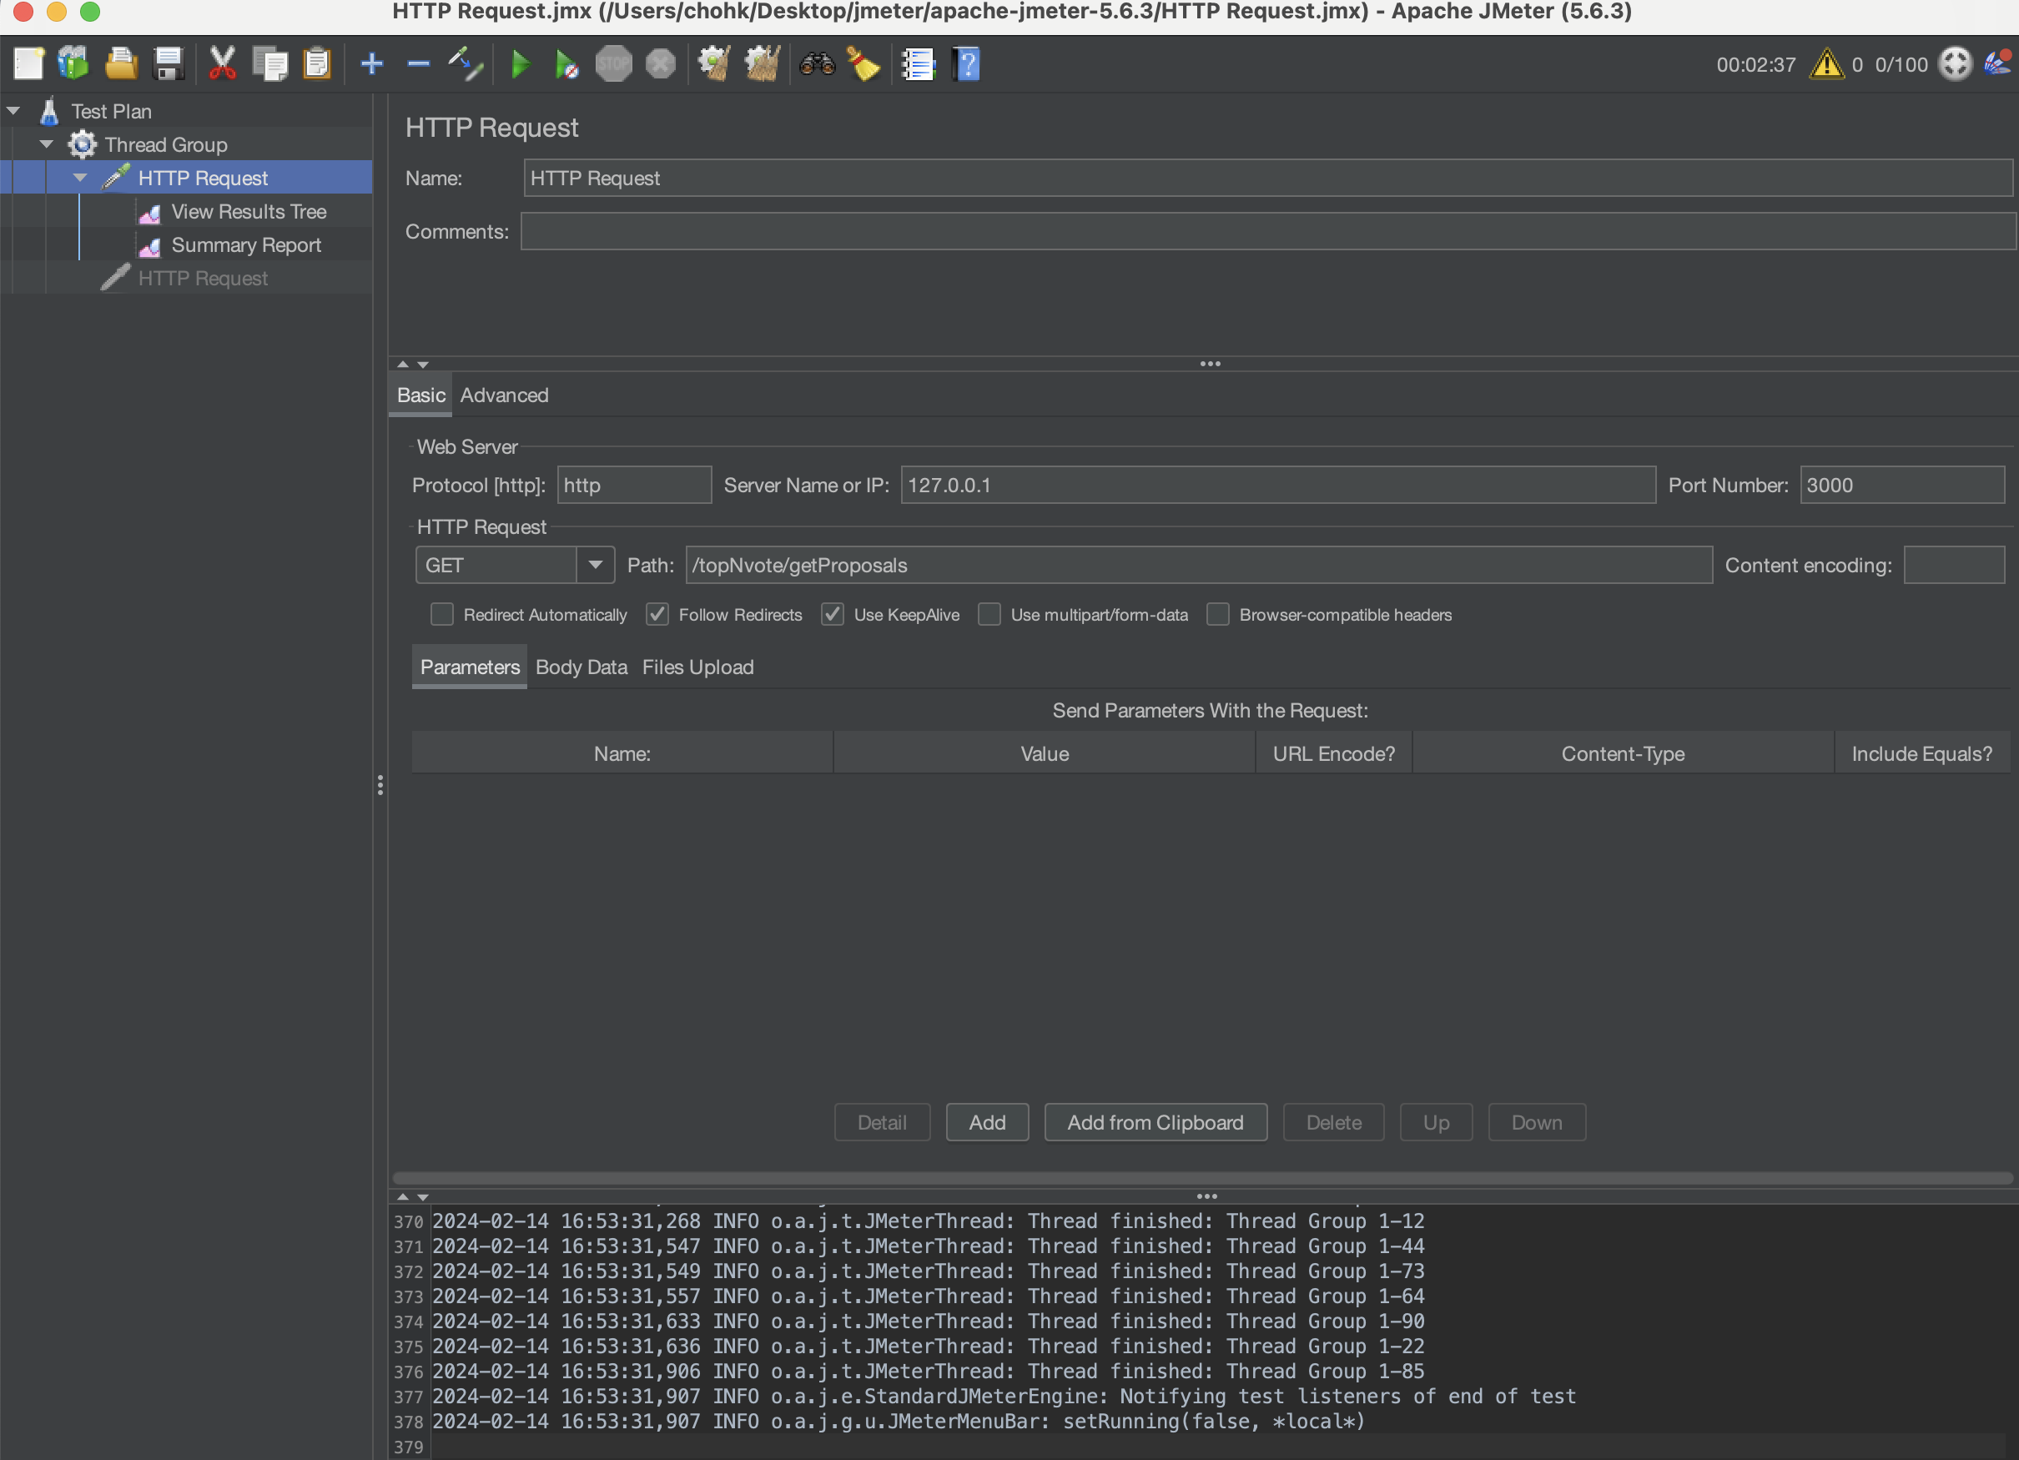The image size is (2019, 1460).
Task: Click the Save test plan floppy icon
Action: tap(169, 64)
